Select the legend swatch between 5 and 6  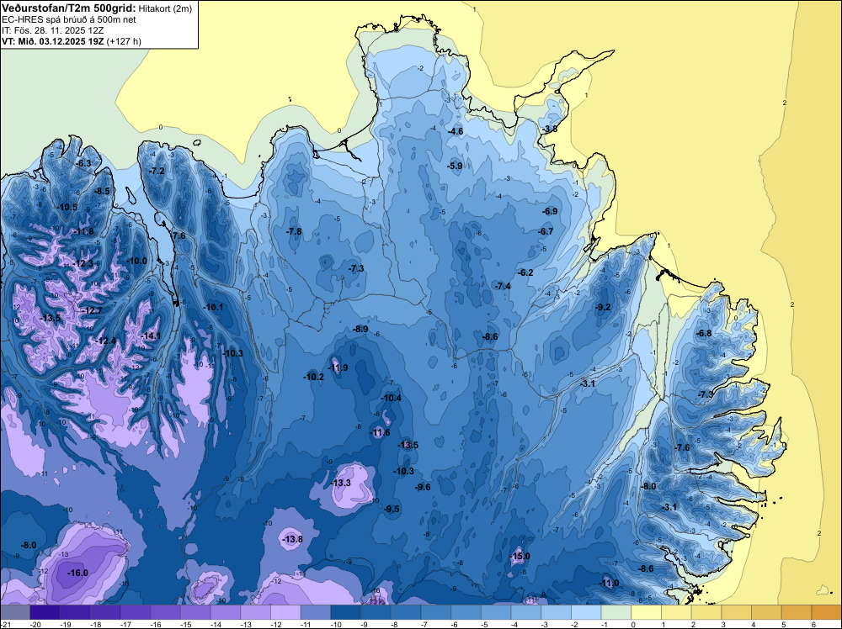[x=797, y=612]
